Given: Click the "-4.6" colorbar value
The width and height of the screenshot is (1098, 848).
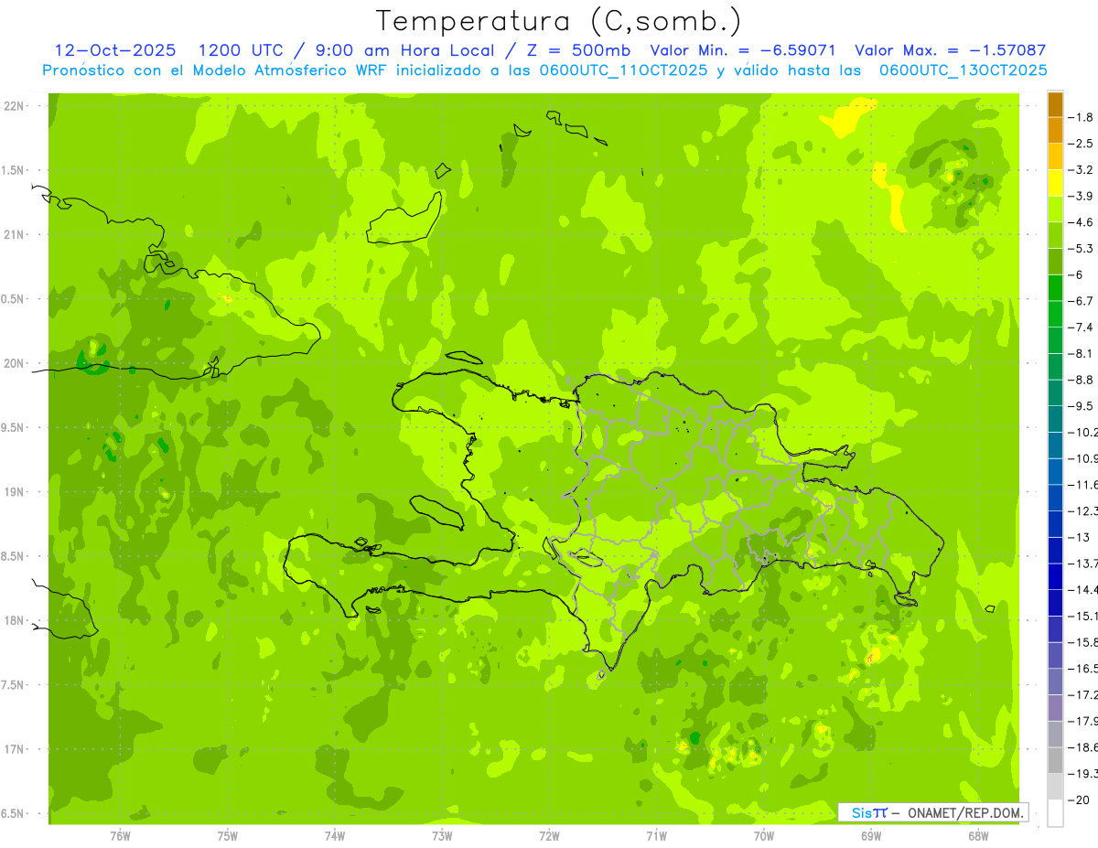Looking at the screenshot, I should (1082, 222).
